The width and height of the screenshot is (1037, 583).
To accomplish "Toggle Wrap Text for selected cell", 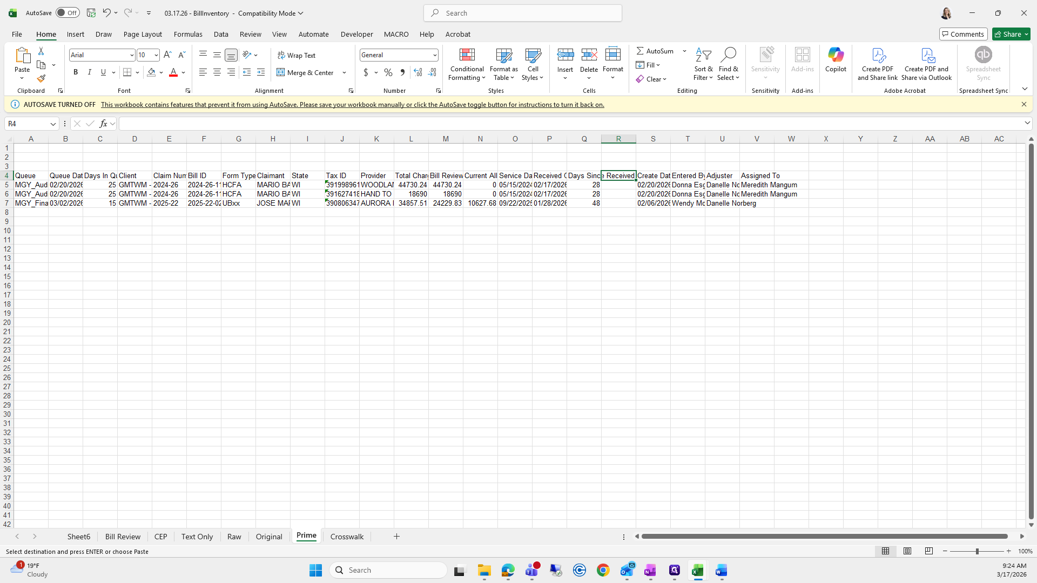I will tap(297, 55).
